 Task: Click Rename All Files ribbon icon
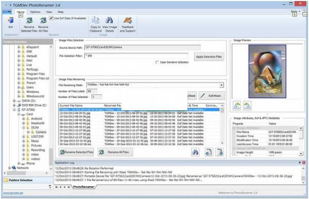click(x=43, y=21)
